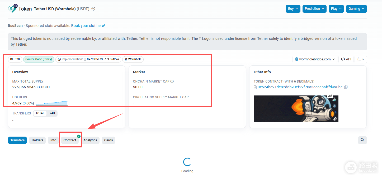The height and width of the screenshot is (178, 382).
Task: Click the Token logo icon
Action: (x=13, y=8)
